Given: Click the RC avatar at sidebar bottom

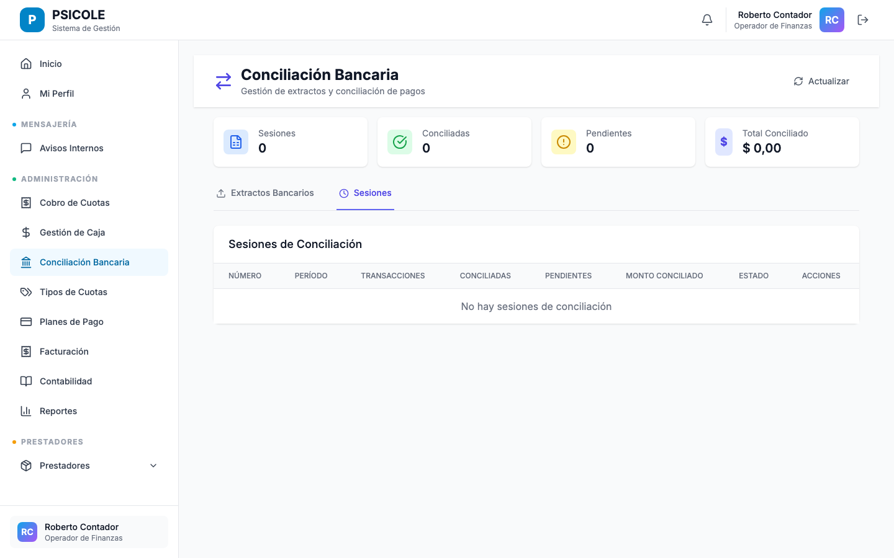Looking at the screenshot, I should click(27, 532).
